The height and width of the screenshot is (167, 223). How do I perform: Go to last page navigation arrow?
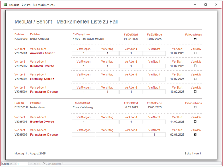tap(34, 164)
